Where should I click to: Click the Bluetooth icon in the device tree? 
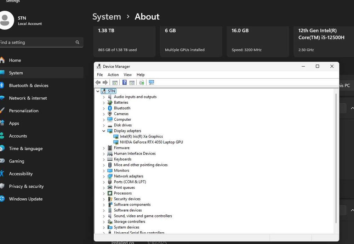[x=110, y=108]
